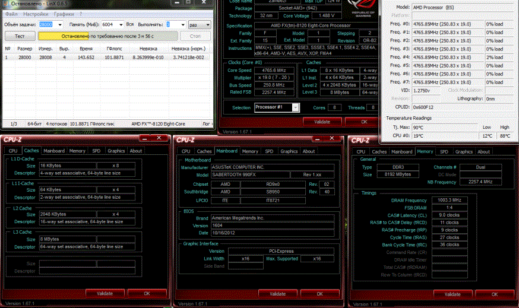Click the Объём задачи field showing 28000
Screen dimensions: 519x308
point(48,25)
